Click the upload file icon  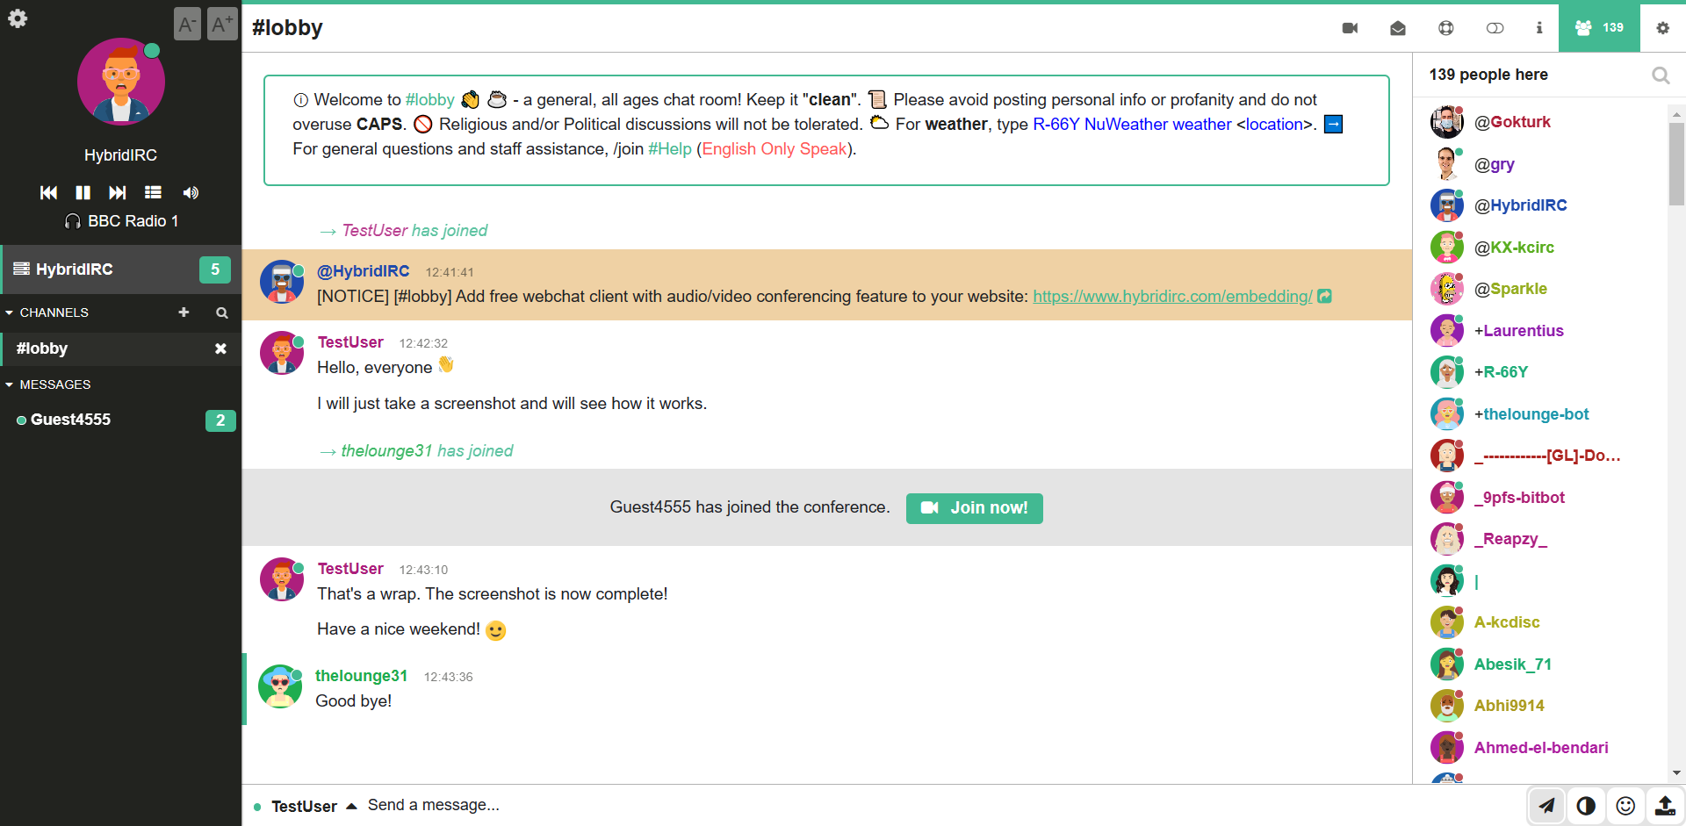pyautogui.click(x=1664, y=805)
